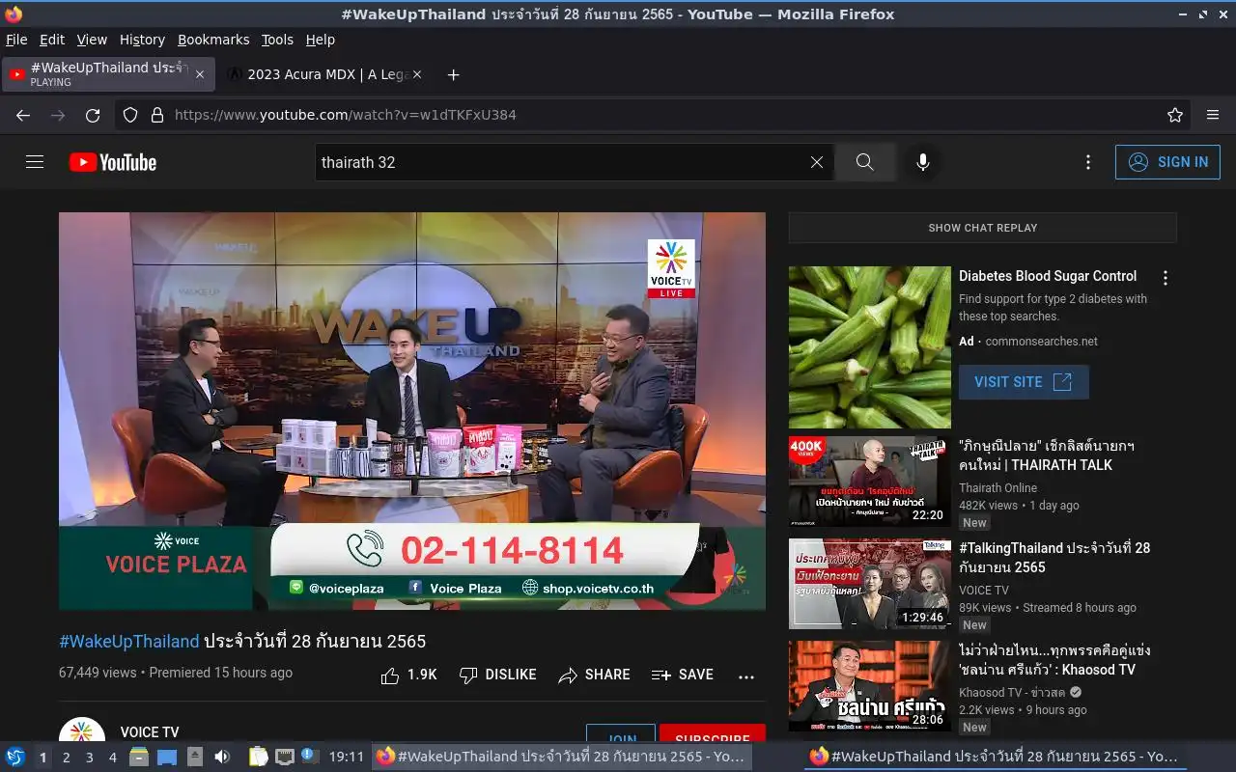The image size is (1236, 772).
Task: Open Firefox application menu
Action: (1213, 115)
